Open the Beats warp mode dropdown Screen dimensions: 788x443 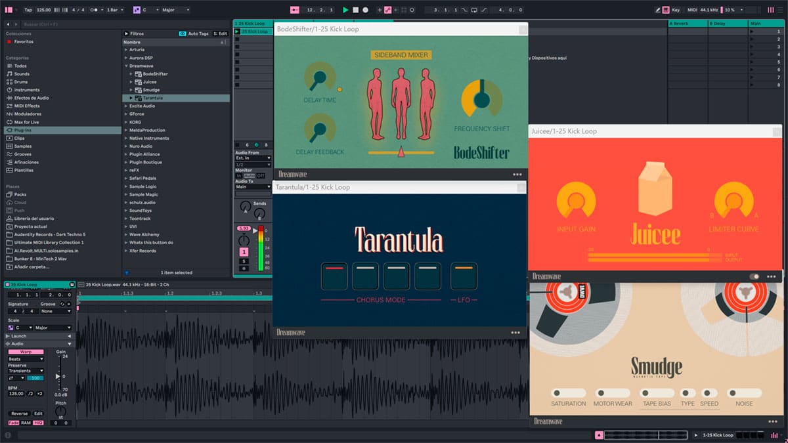pos(26,359)
